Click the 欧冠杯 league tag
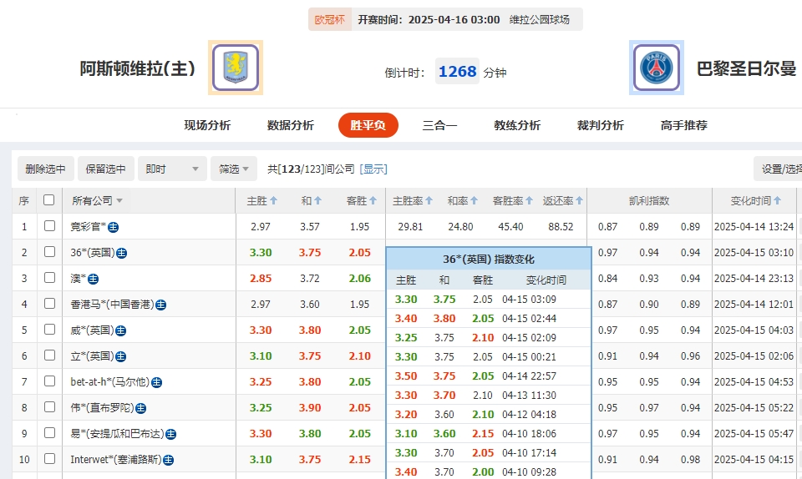The image size is (802, 479). [x=329, y=19]
